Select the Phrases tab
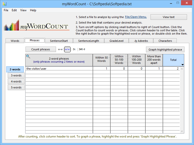This screenshot has width=194, height=145. pos(35,40)
